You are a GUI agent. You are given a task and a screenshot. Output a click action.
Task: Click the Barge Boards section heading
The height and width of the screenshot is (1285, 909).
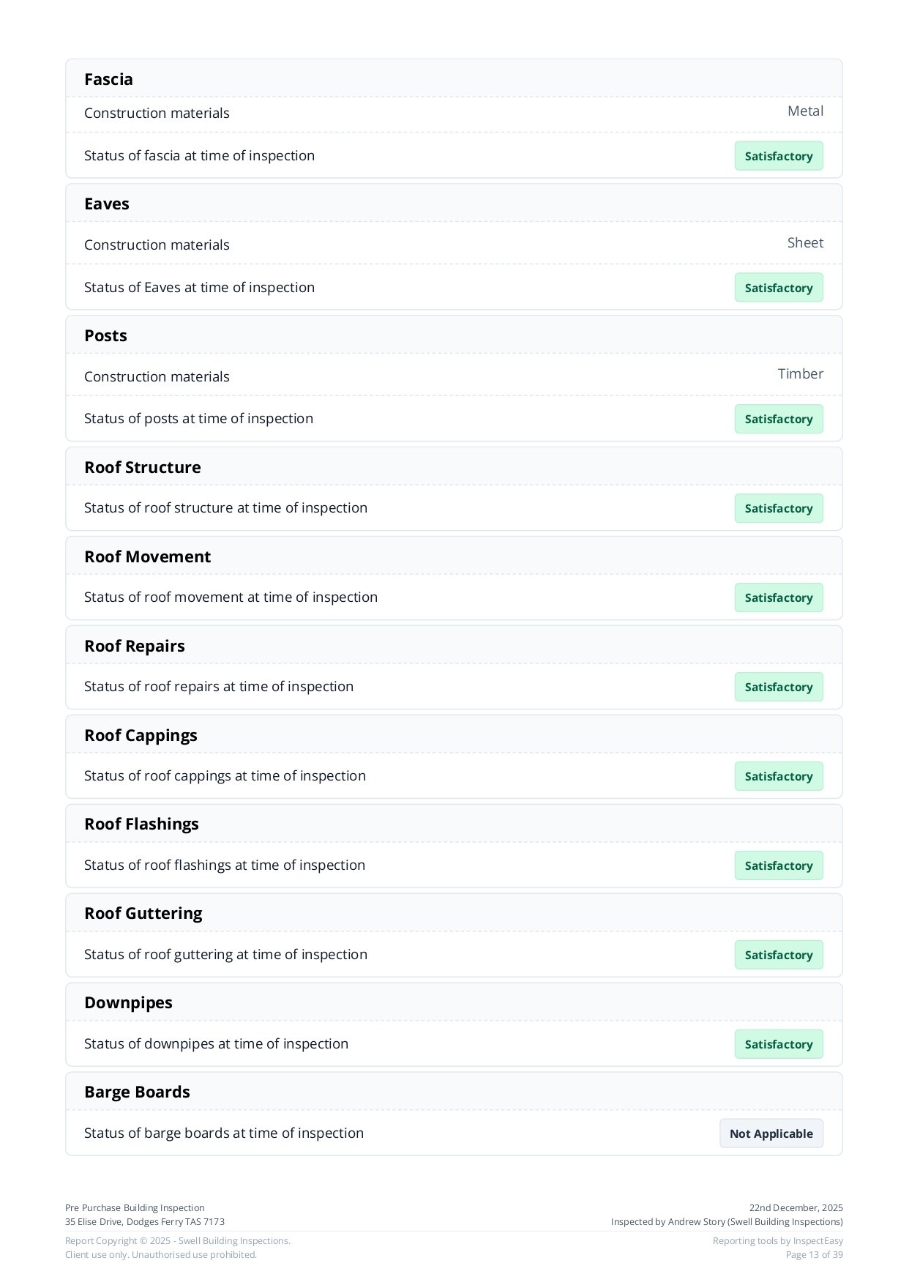pyautogui.click(x=137, y=1092)
